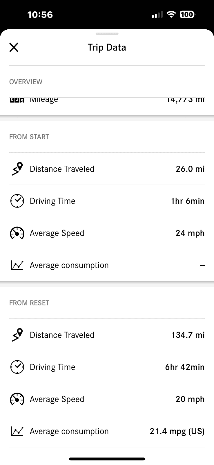This screenshot has width=214, height=465.
Task: Tap the From Reset distance route icon
Action: pyautogui.click(x=17, y=335)
